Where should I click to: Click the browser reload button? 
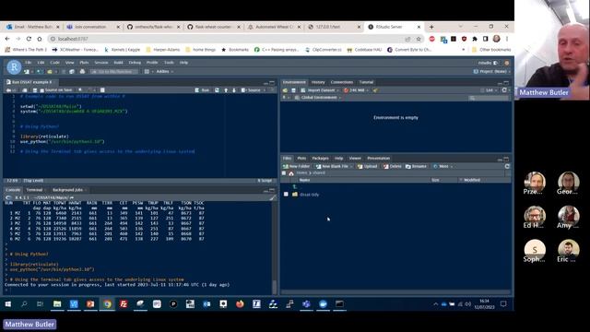point(29,39)
